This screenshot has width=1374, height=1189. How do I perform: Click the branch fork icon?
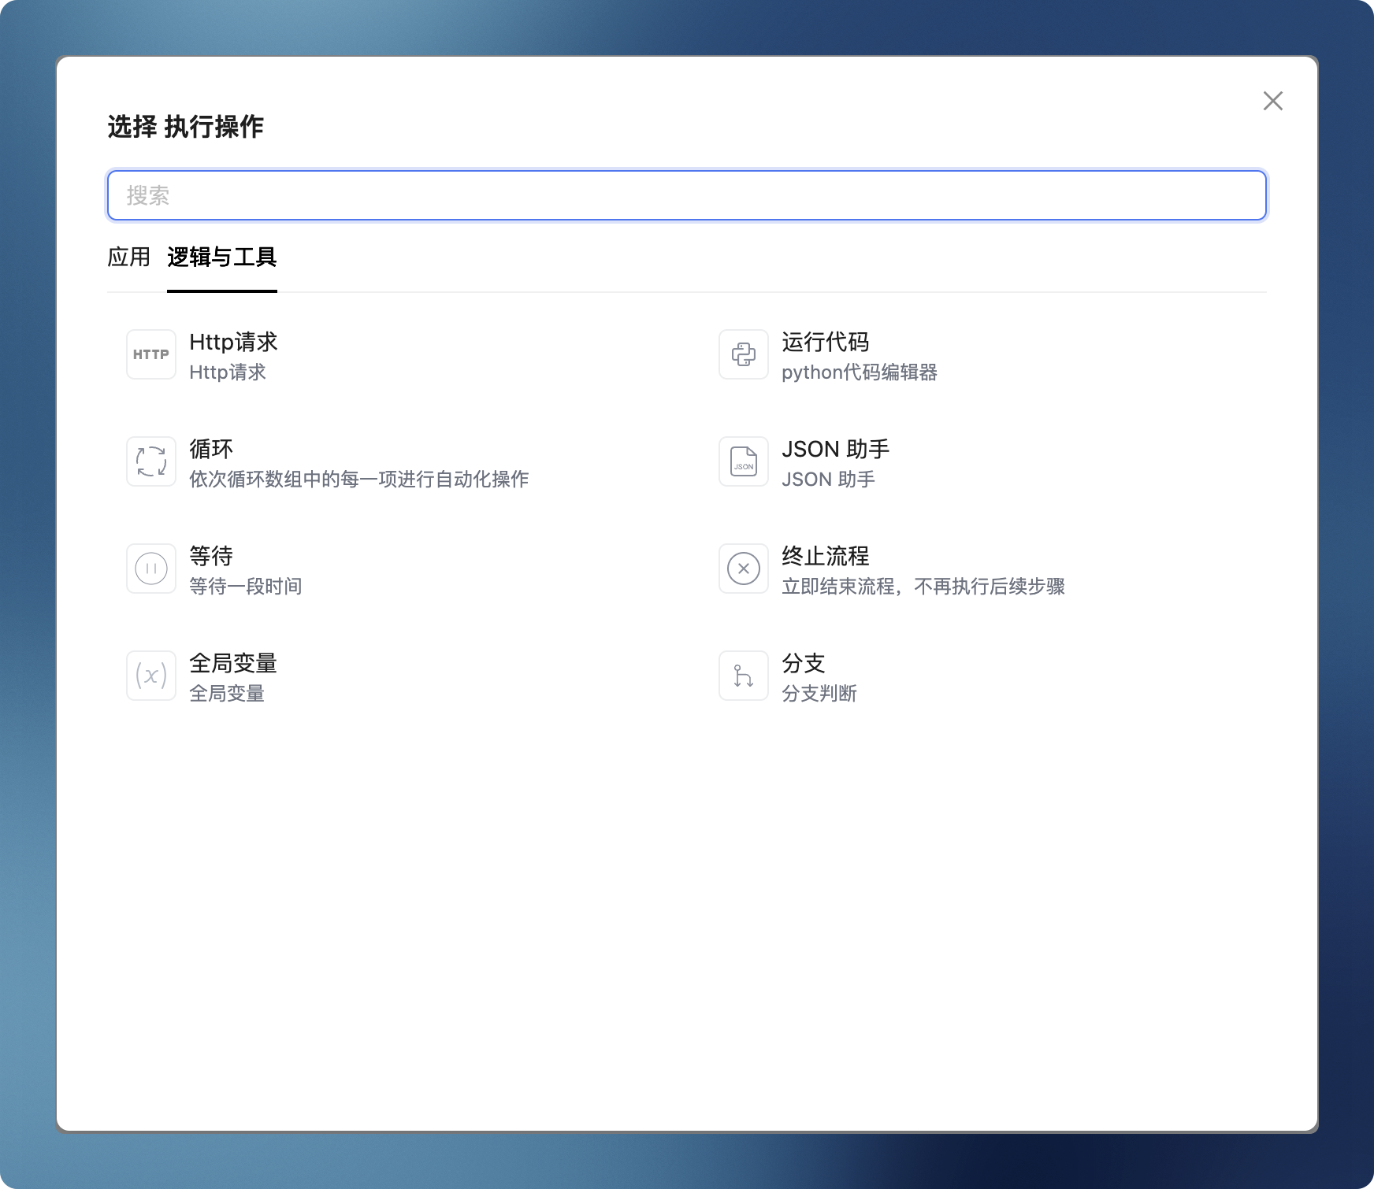(743, 676)
